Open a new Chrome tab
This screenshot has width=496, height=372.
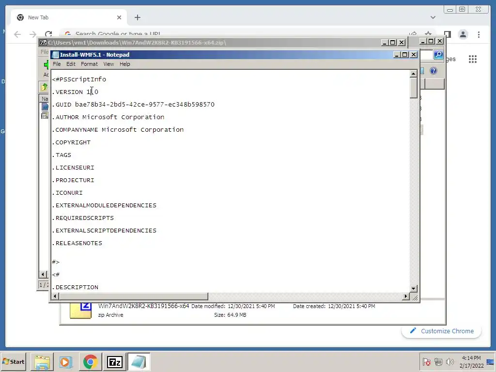pyautogui.click(x=137, y=17)
